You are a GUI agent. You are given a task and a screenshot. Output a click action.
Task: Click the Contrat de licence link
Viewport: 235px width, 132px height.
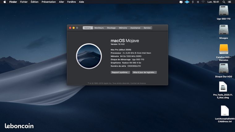[138, 83]
